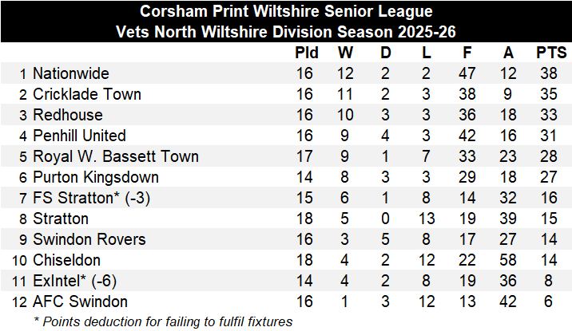Click the Nationwide team name
572x331 pixels.
click(70, 73)
